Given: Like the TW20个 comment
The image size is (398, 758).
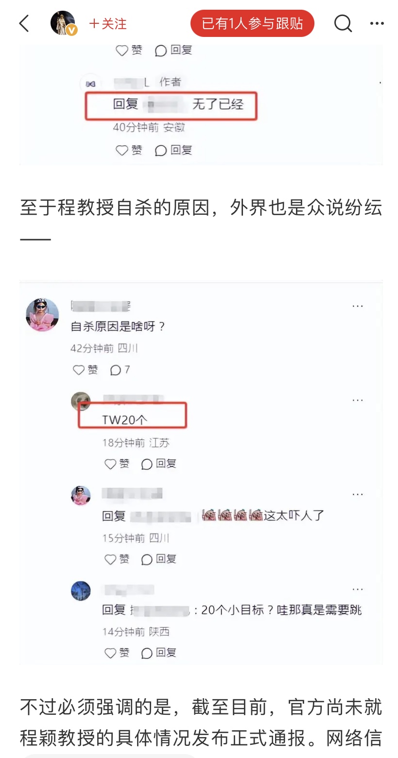Looking at the screenshot, I should coord(117,464).
